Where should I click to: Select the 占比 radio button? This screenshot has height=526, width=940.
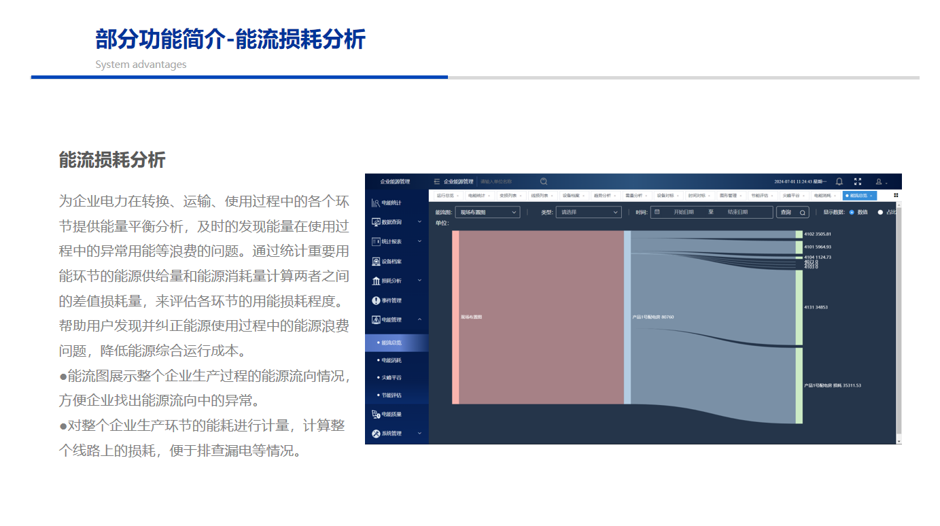point(880,212)
